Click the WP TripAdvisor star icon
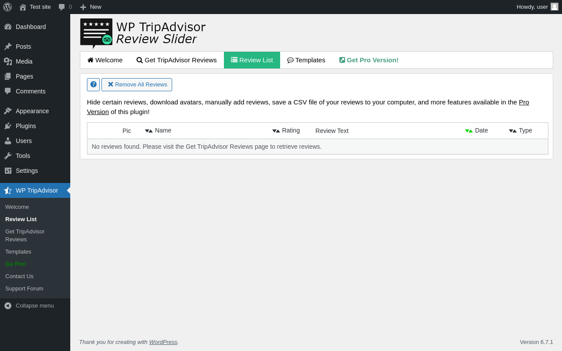This screenshot has height=351, width=562. 8,190
